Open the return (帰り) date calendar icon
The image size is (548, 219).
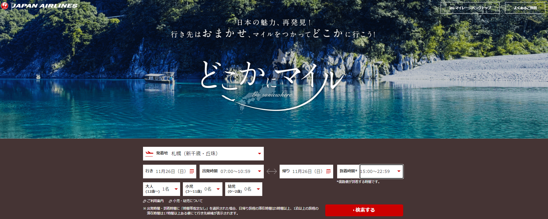(x=328, y=171)
